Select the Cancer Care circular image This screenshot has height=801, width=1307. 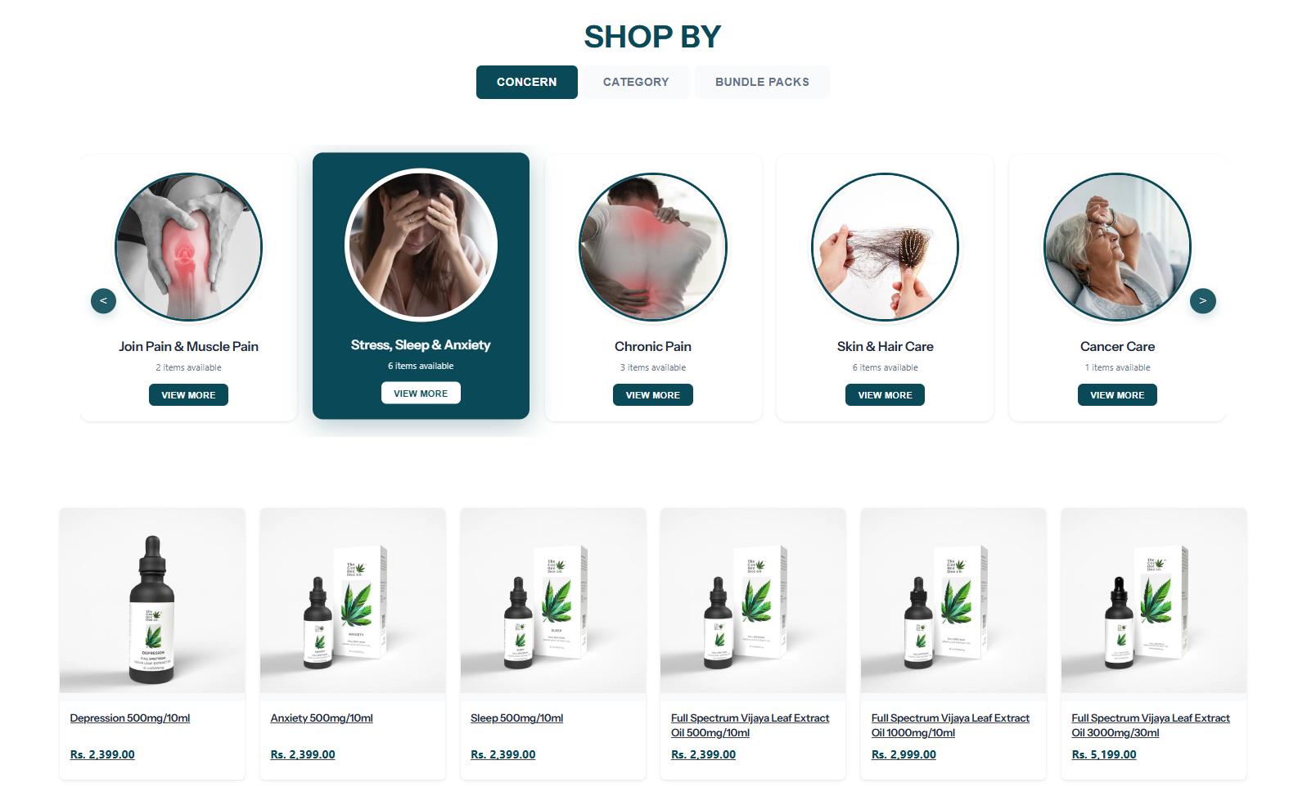1117,246
